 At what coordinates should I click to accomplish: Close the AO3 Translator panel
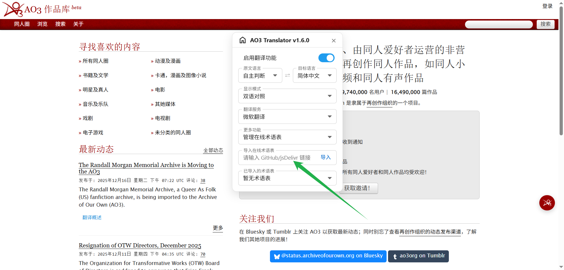pos(333,41)
